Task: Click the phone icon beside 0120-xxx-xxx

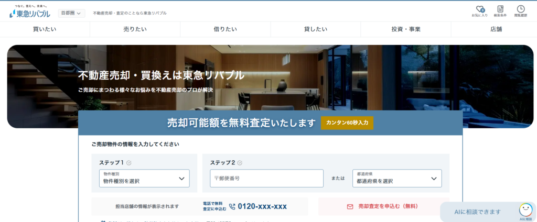Action: pyautogui.click(x=232, y=207)
